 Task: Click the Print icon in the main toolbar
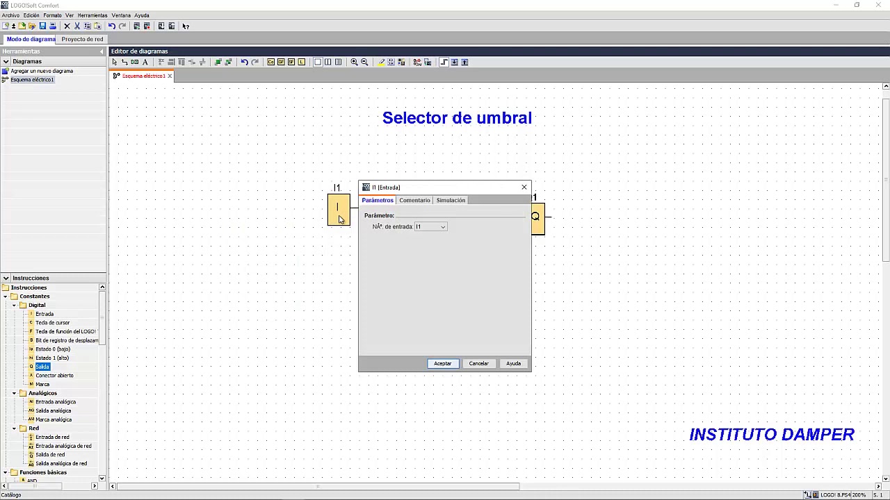click(x=52, y=26)
